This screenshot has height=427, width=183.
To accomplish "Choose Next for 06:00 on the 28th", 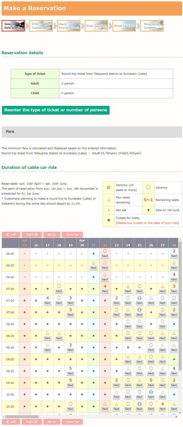I will coord(174,256).
